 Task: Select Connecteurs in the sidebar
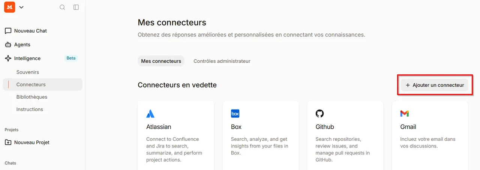pos(31,84)
